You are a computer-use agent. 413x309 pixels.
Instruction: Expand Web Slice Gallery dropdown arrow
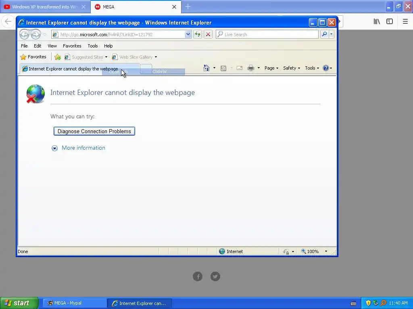click(x=156, y=57)
